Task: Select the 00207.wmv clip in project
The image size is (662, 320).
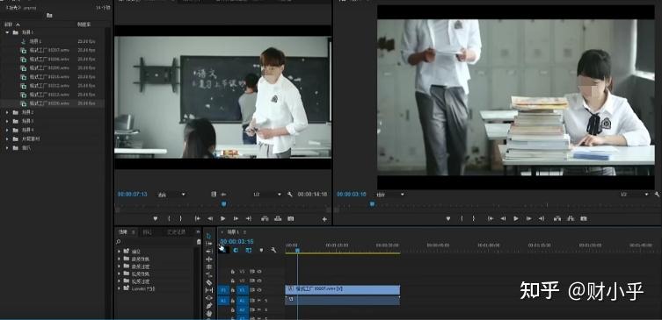Action: tap(49, 50)
